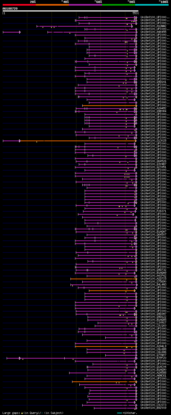Select hit label UniRef100_Q9D122
The image size is (171, 415).
pyautogui.click(x=153, y=317)
